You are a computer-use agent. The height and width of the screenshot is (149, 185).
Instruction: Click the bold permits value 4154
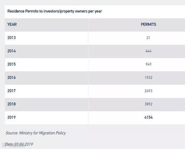click(148, 117)
